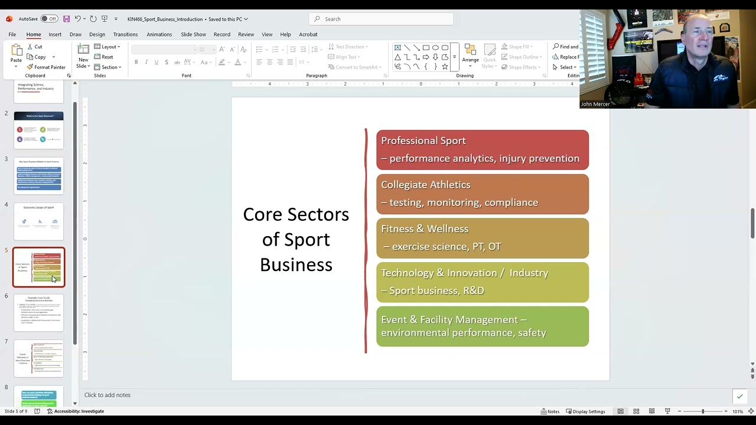Screen dimensions: 756x425
Task: Switch to the Slide Show tab
Action: [193, 34]
